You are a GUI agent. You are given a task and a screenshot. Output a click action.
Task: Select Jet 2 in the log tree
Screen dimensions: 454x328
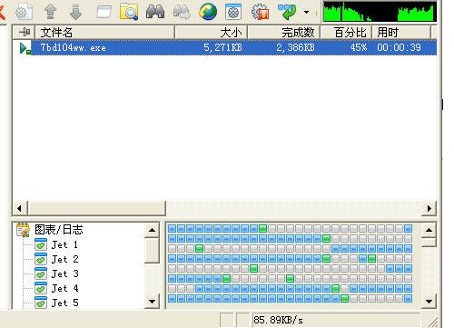tap(64, 259)
